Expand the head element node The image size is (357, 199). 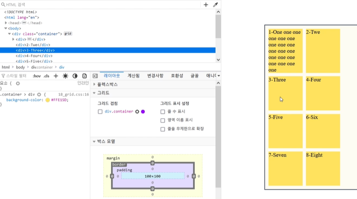[6, 23]
